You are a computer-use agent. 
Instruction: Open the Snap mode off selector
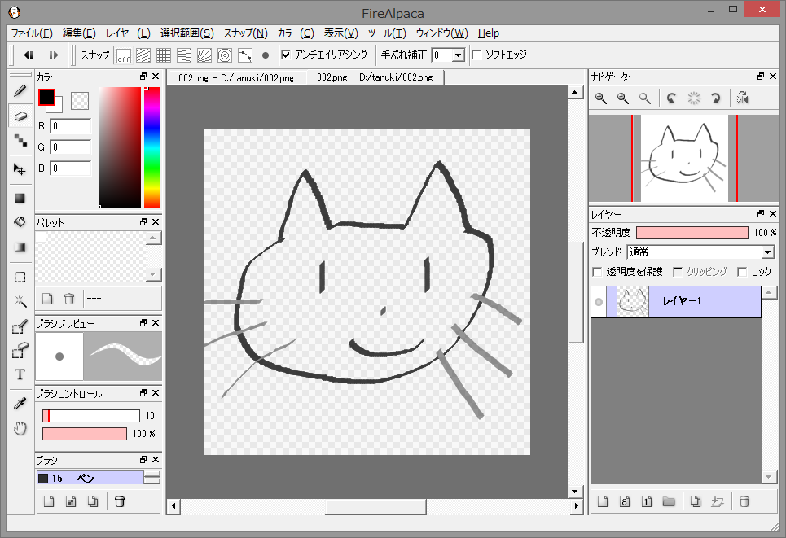point(123,55)
